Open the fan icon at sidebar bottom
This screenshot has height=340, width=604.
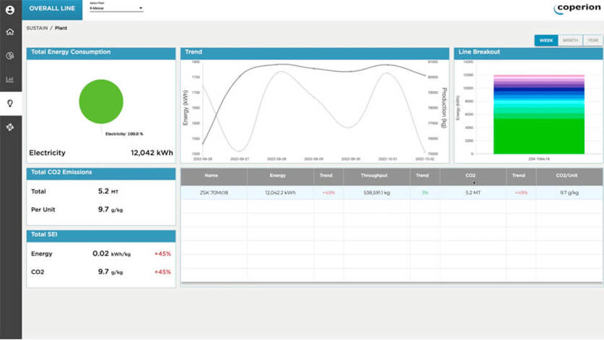10,127
